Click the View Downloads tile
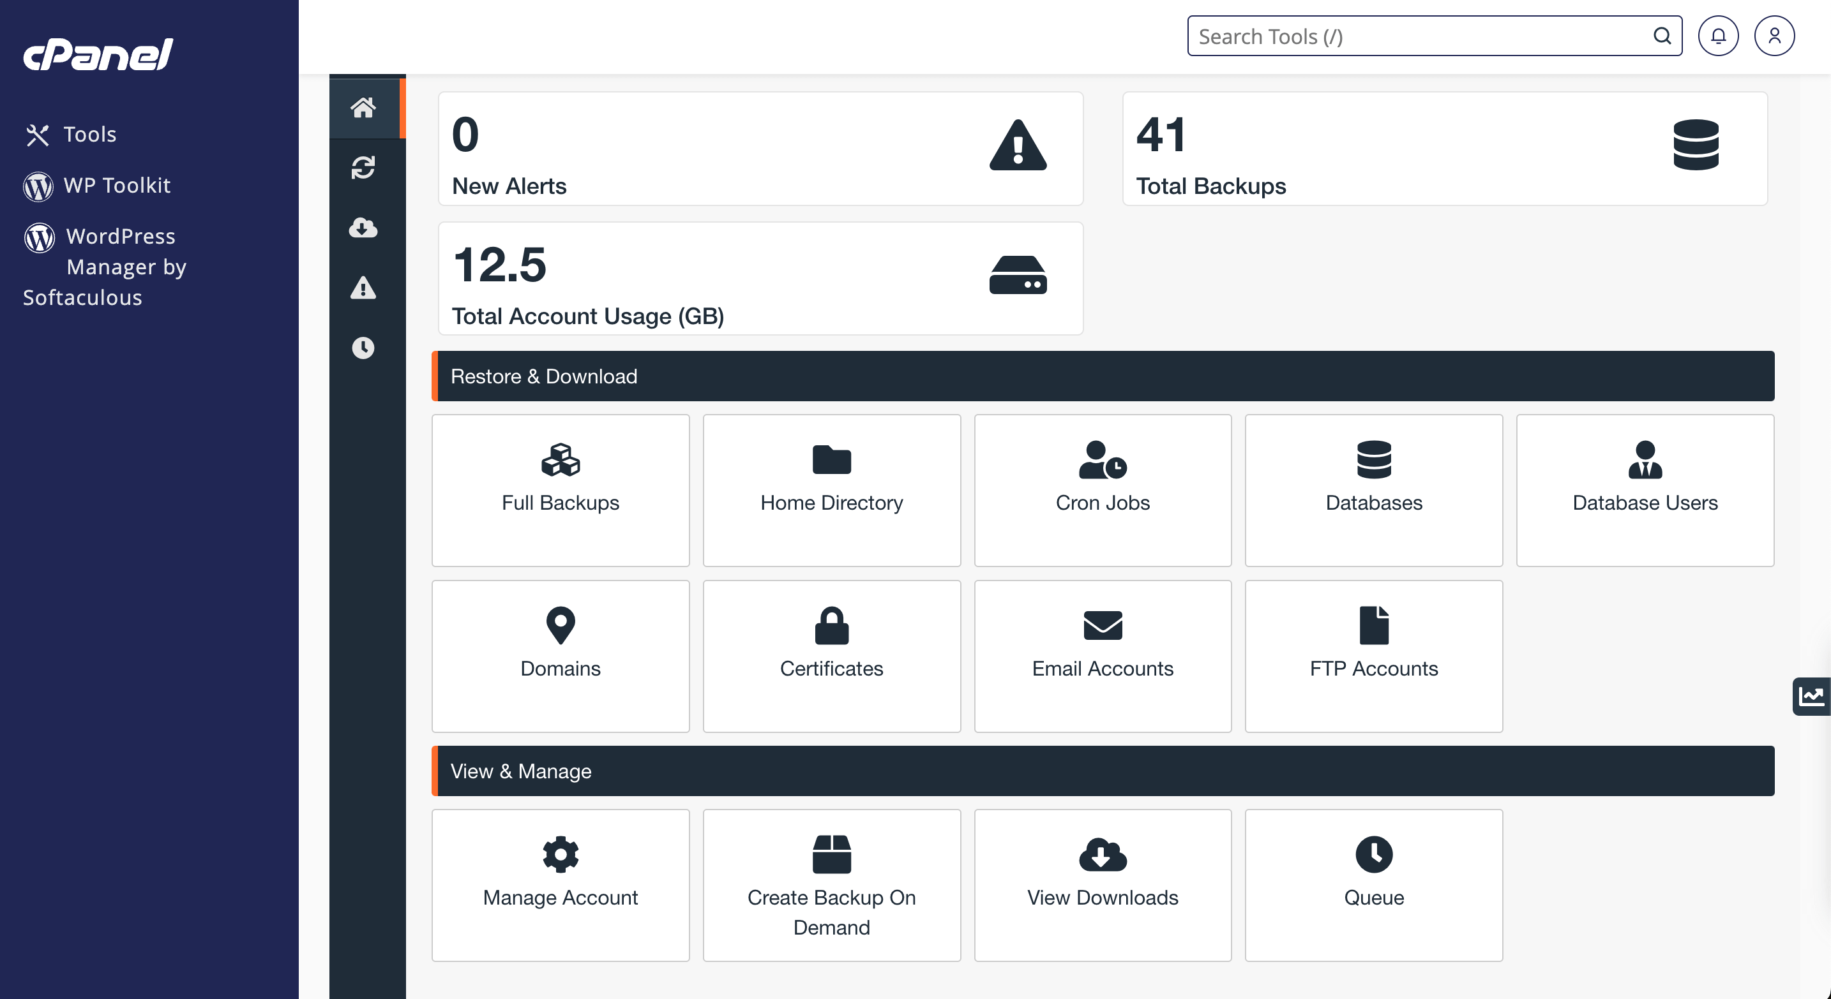This screenshot has width=1831, height=999. click(1103, 885)
